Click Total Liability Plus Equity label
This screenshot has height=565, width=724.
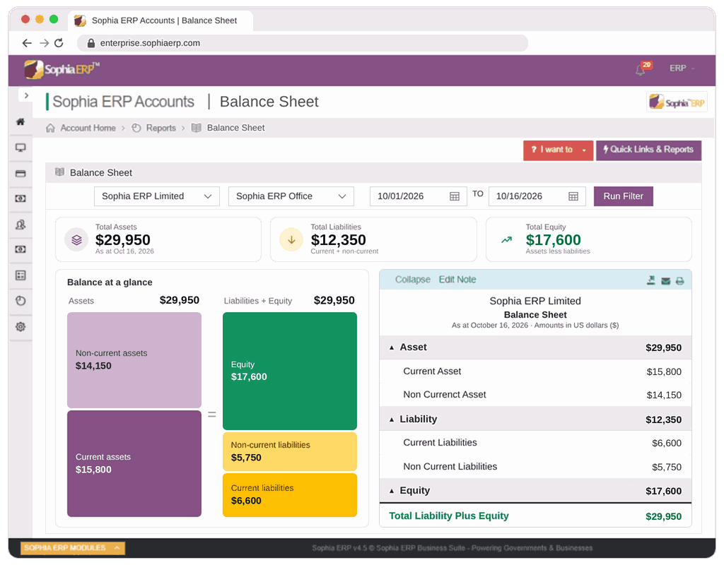click(449, 516)
